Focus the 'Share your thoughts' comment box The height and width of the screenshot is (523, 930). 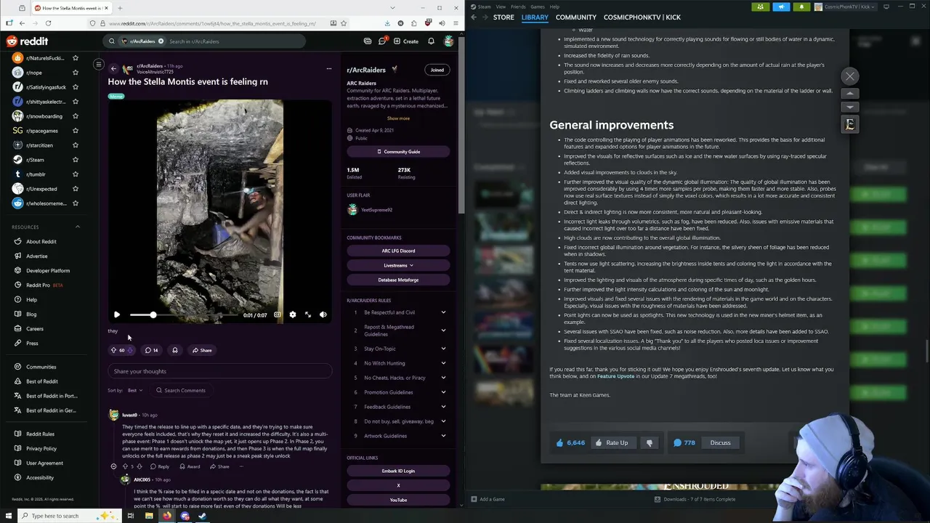(x=220, y=371)
